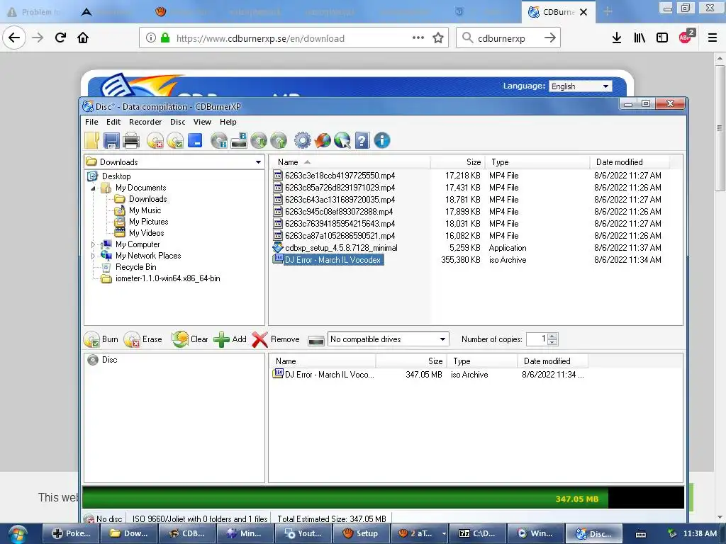The height and width of the screenshot is (544, 726).
Task: Open drive information toolbar icon
Action: click(x=239, y=140)
